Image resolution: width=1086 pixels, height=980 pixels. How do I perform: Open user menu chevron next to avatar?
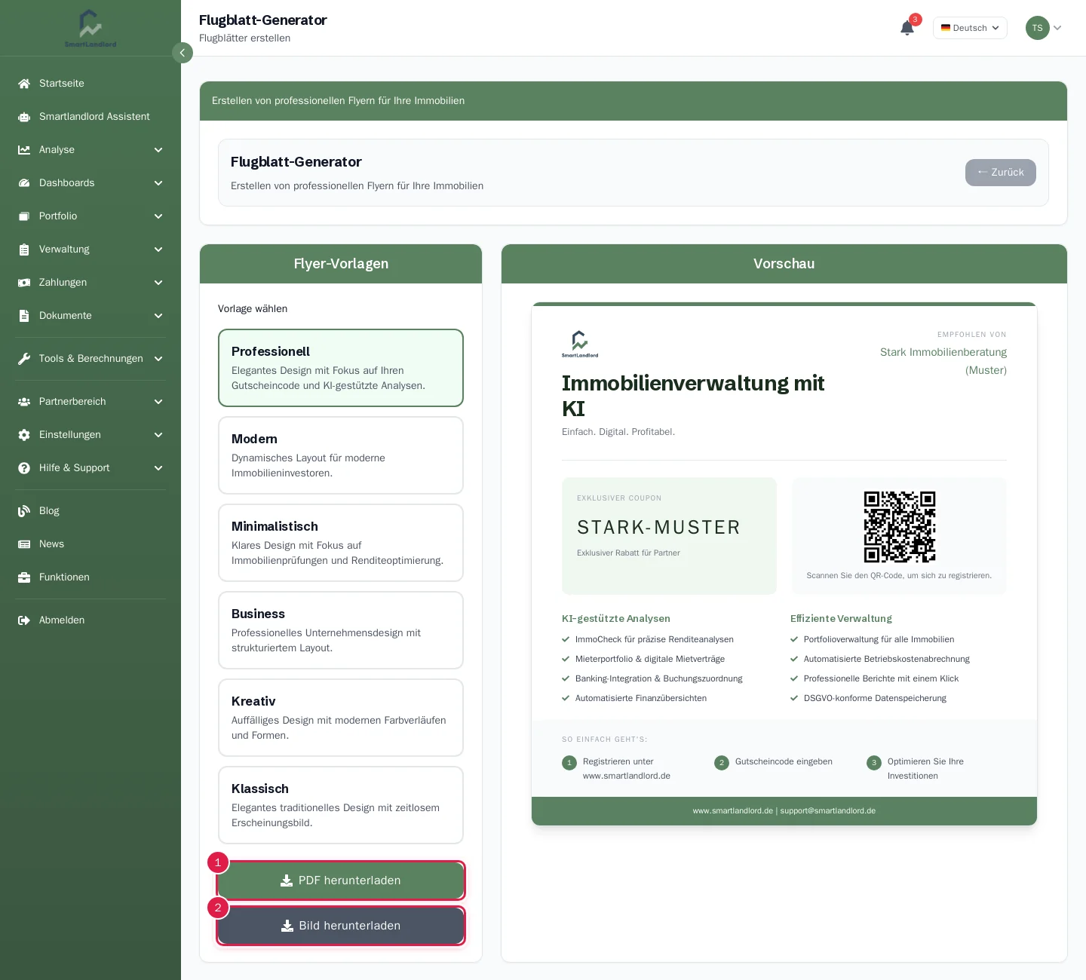(1057, 28)
